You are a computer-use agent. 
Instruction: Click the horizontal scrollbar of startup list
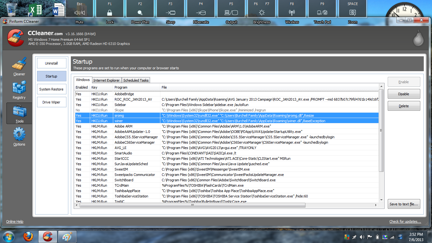pyautogui.click(x=192, y=205)
